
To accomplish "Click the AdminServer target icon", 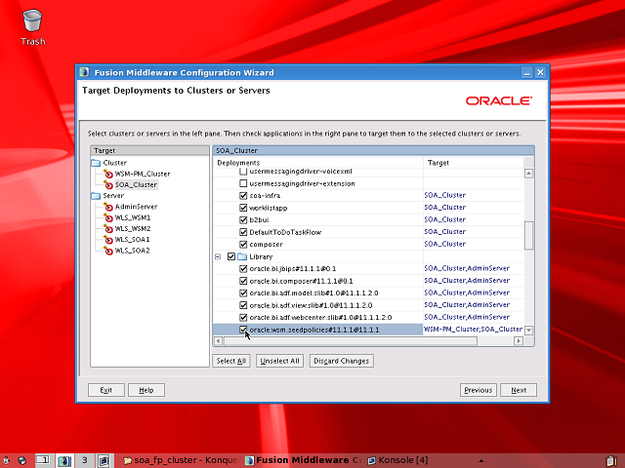I will coord(108,207).
